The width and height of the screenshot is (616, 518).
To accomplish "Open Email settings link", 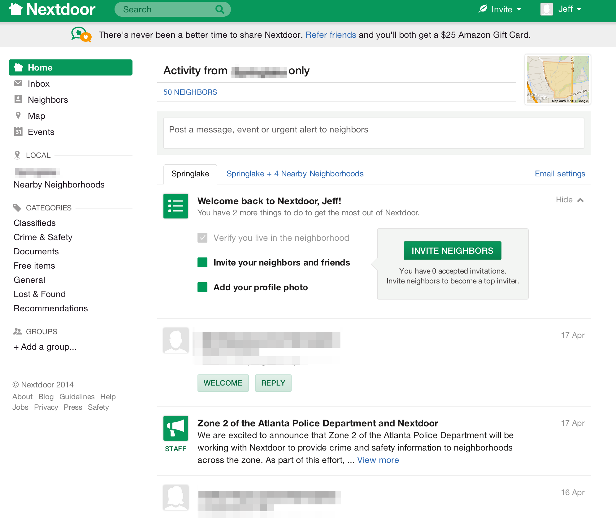I will click(x=560, y=174).
